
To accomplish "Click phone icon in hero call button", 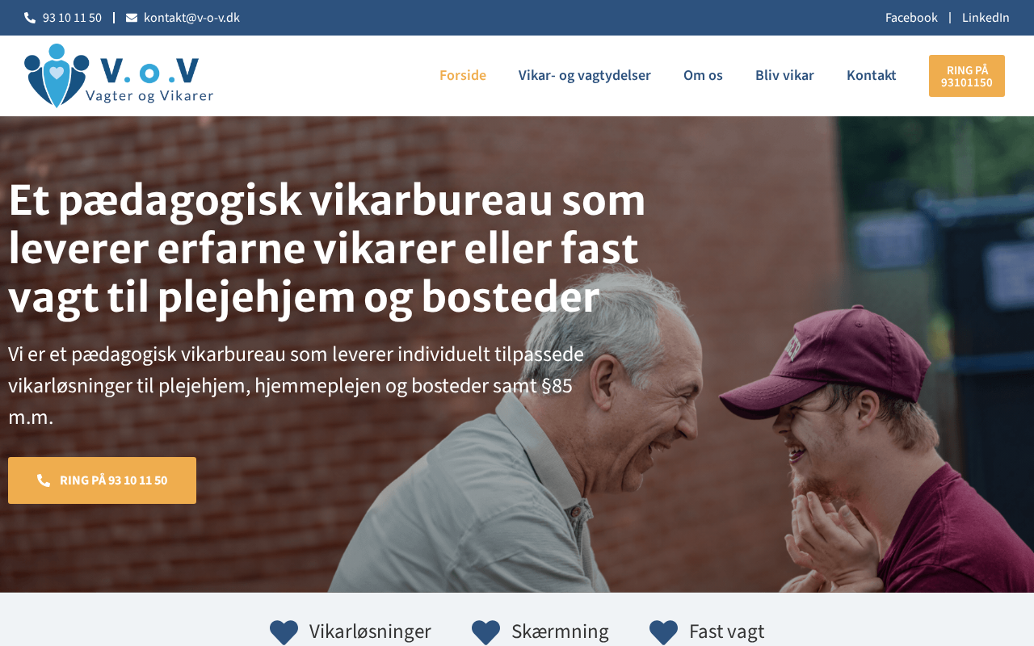I will point(44,480).
